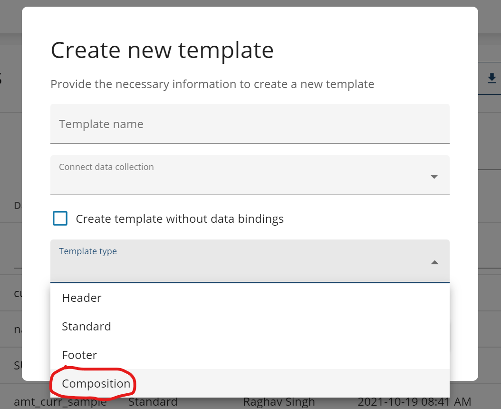Select the Composition template type
Viewport: 501px width, 409px height.
point(96,384)
